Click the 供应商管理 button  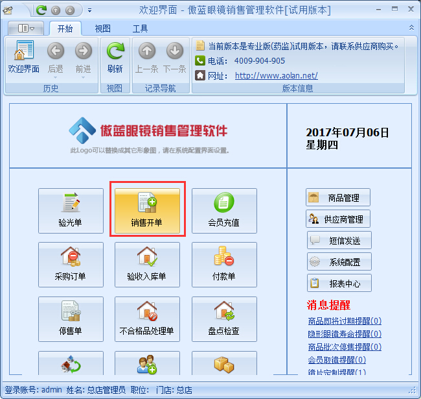click(339, 219)
